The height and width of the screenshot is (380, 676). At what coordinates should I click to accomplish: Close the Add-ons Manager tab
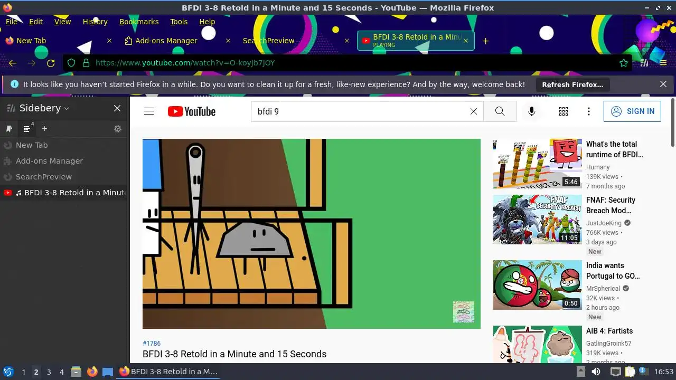pyautogui.click(x=228, y=41)
